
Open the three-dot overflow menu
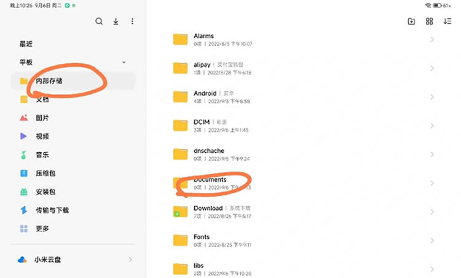click(132, 21)
